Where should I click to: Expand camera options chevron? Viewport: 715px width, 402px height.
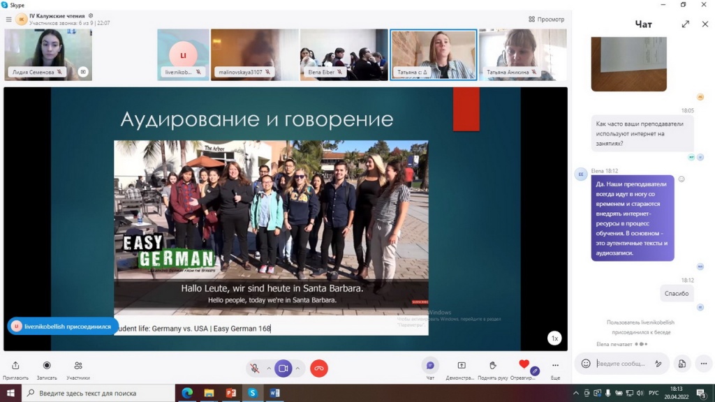[x=297, y=368]
